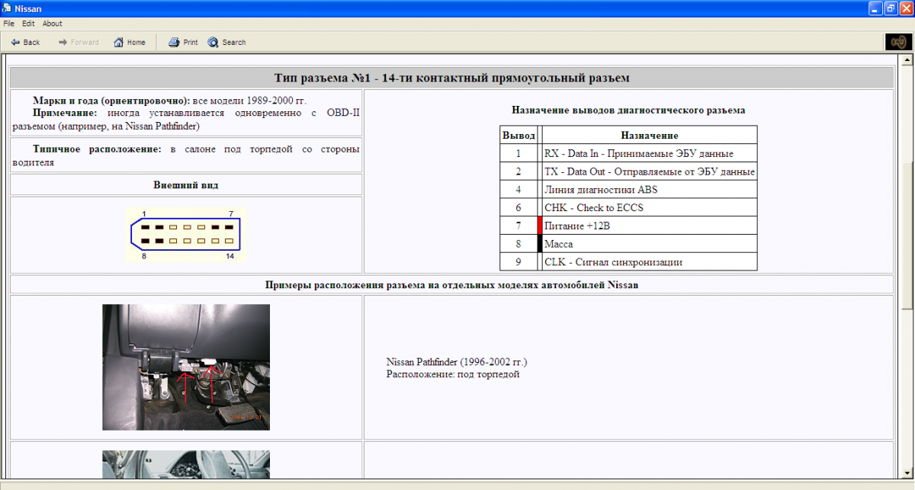The height and width of the screenshot is (490, 915).
Task: Click 'Nissan Pathfinder (1996-2002 гг.)' text
Action: pyautogui.click(x=457, y=362)
